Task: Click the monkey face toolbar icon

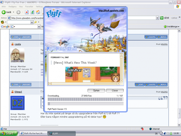Action: click(x=2, y=22)
